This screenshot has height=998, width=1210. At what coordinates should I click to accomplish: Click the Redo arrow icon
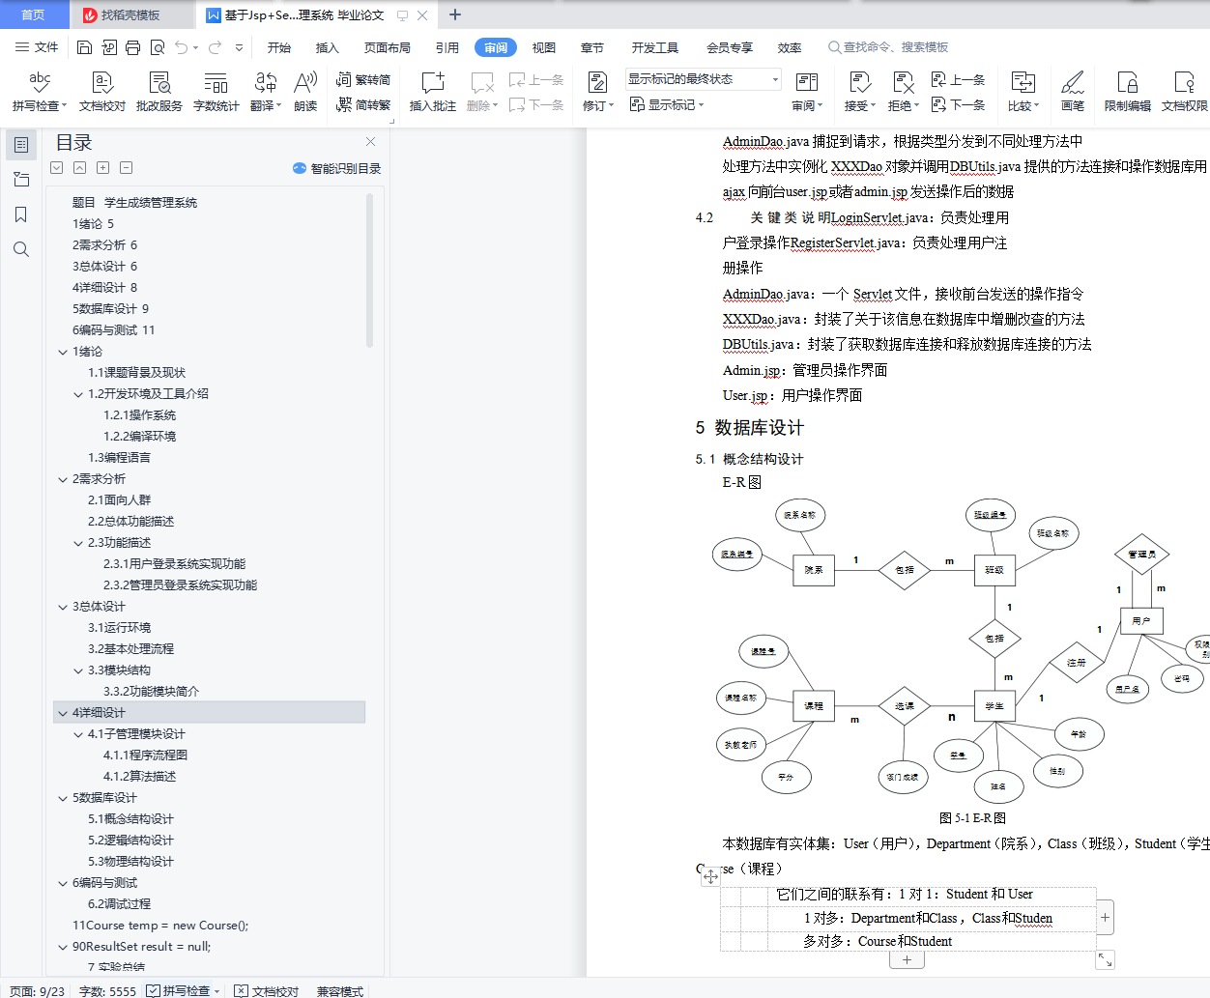[x=215, y=47]
